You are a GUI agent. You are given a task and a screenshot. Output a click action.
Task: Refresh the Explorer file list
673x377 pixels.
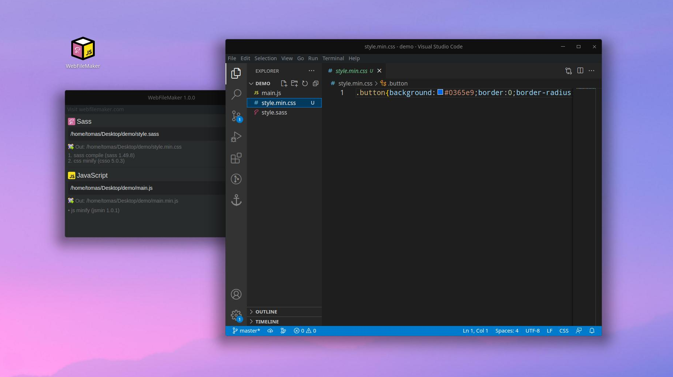click(x=305, y=83)
